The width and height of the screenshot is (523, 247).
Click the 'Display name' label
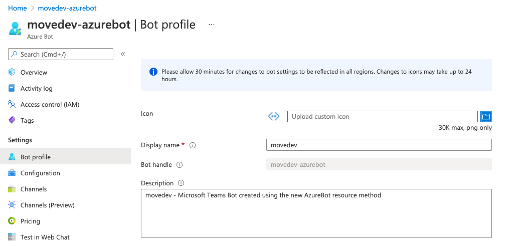[160, 145]
